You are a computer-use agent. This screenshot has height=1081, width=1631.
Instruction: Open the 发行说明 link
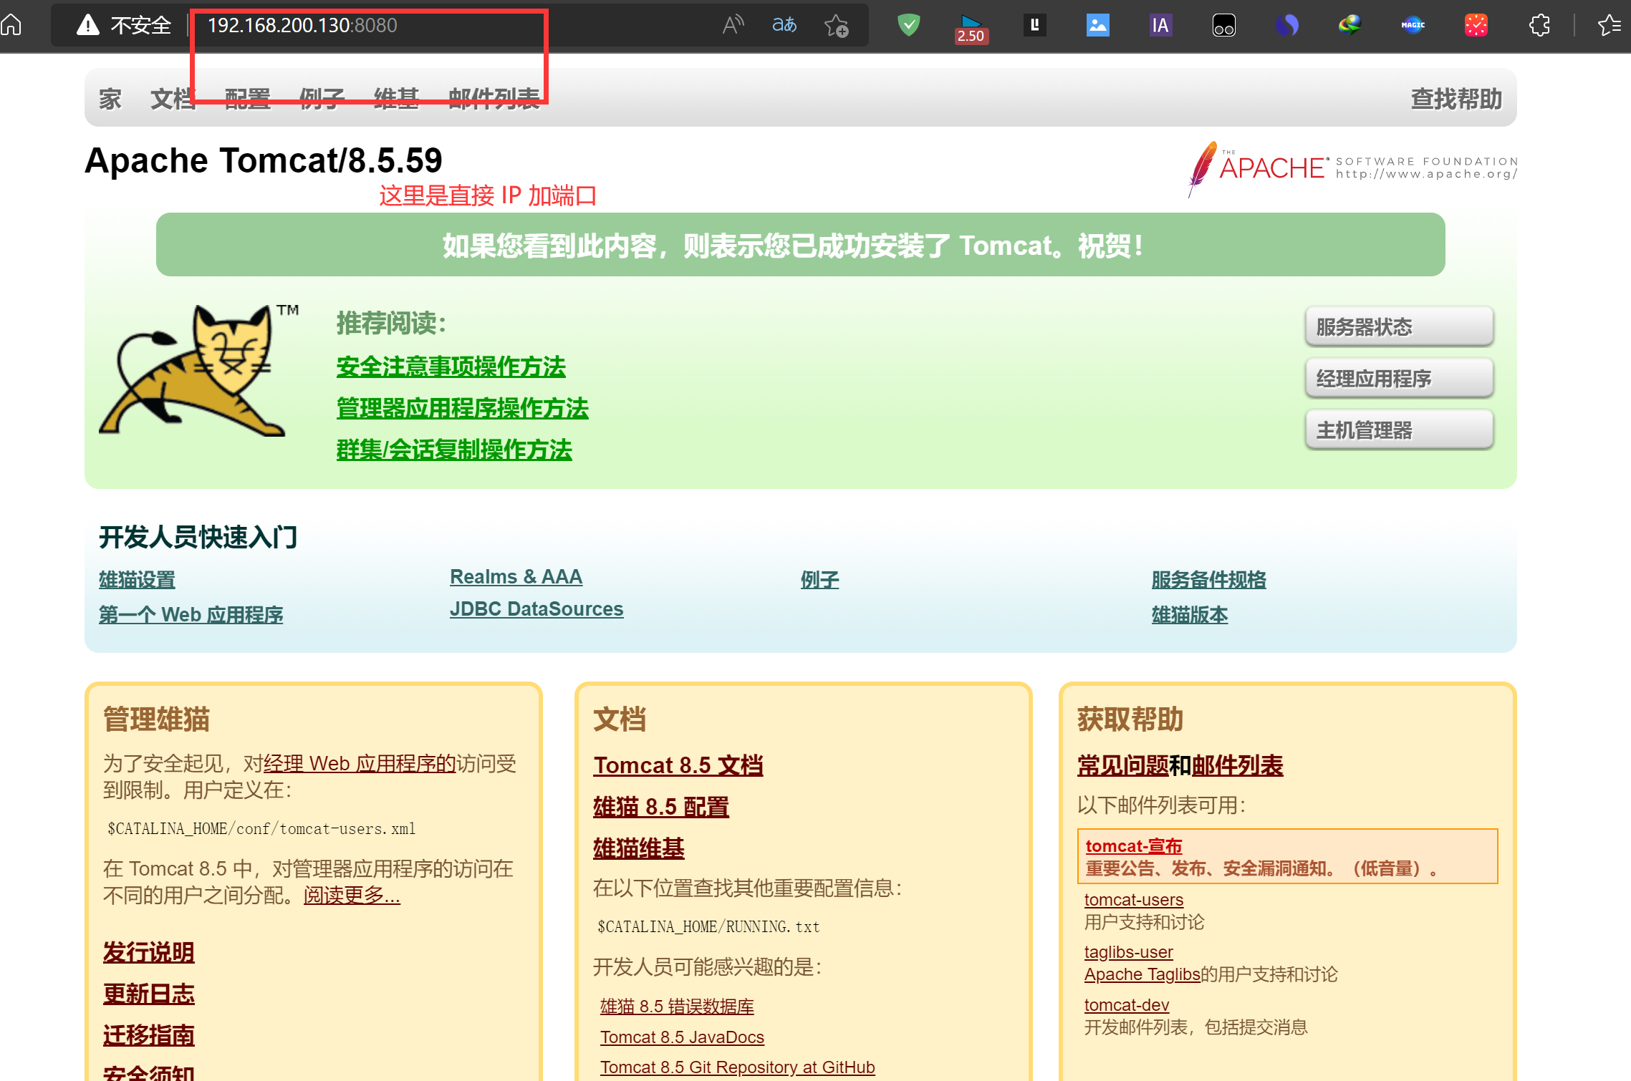click(149, 952)
